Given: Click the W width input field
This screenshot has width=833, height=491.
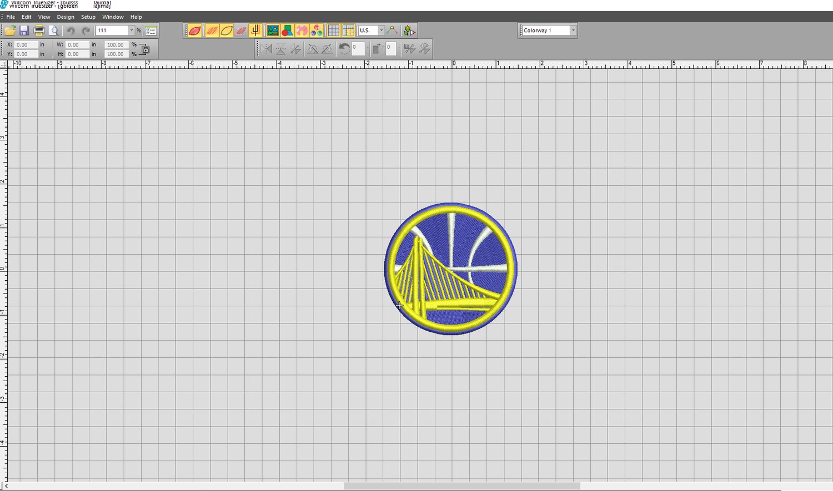Looking at the screenshot, I should (77, 44).
